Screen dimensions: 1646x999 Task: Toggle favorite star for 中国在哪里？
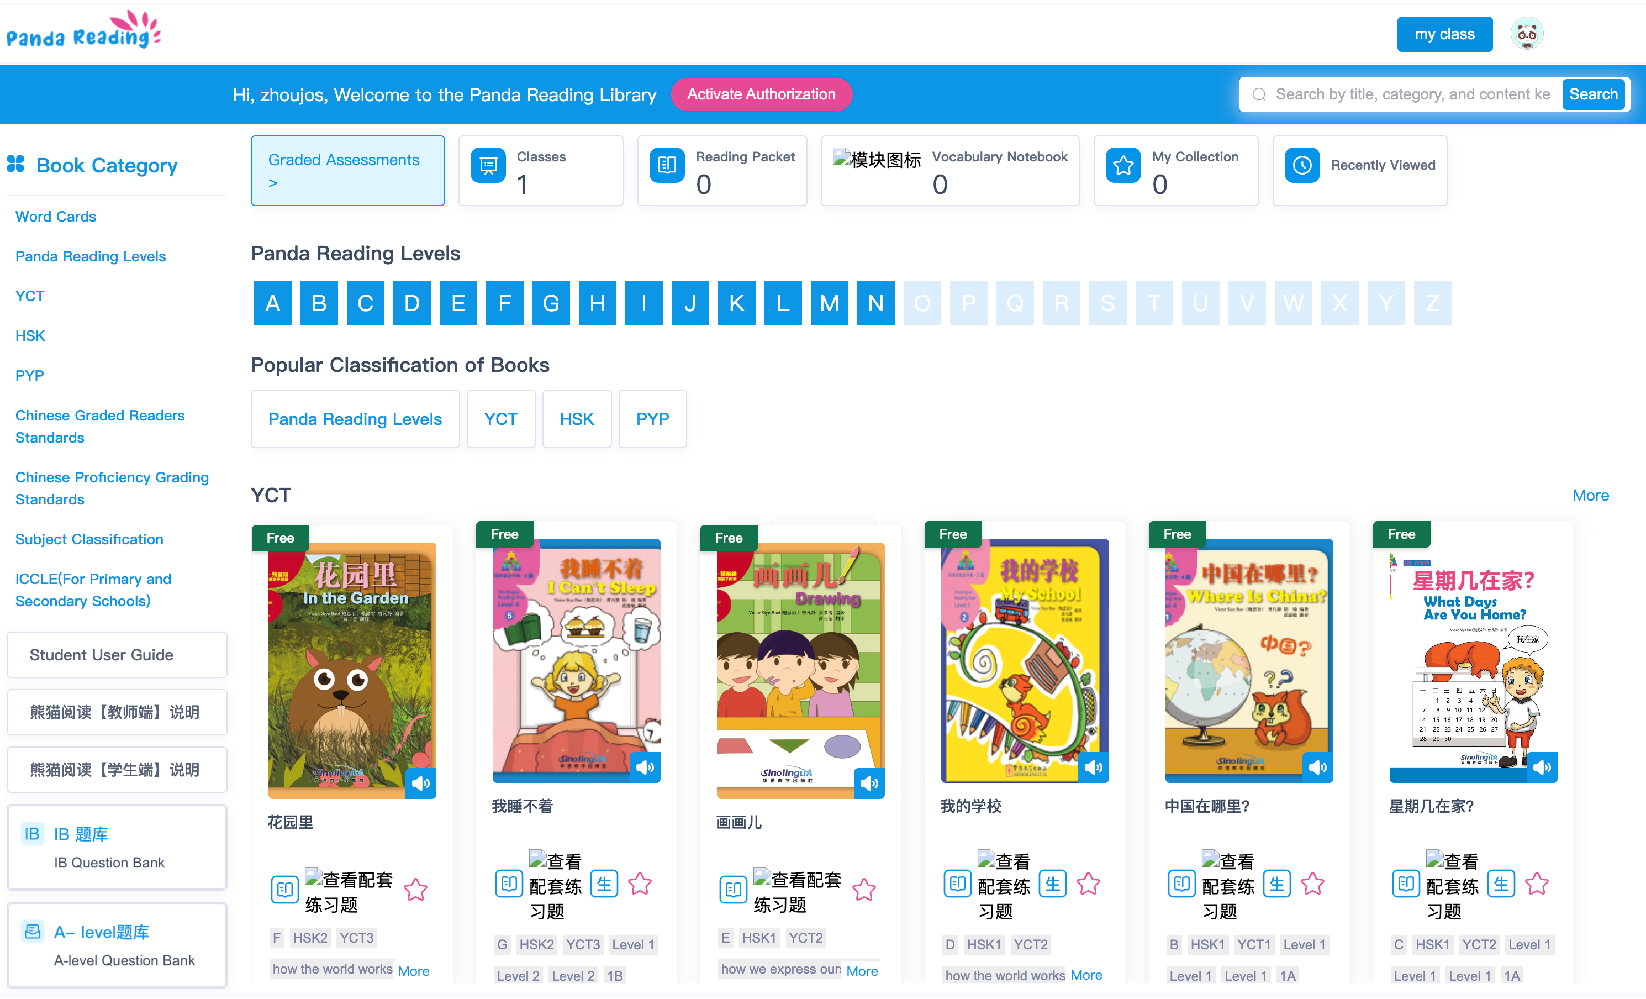pos(1313,884)
